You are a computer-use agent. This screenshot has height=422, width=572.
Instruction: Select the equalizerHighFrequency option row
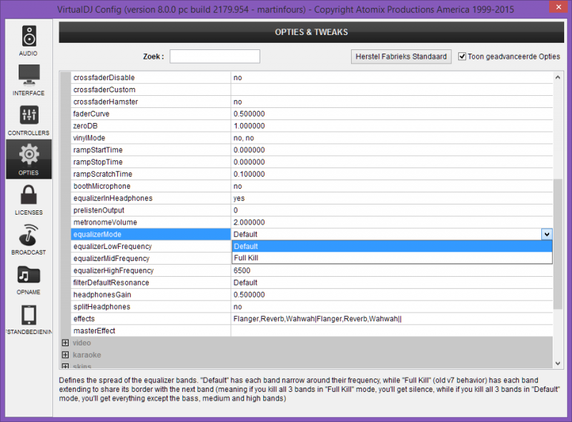(x=312, y=270)
